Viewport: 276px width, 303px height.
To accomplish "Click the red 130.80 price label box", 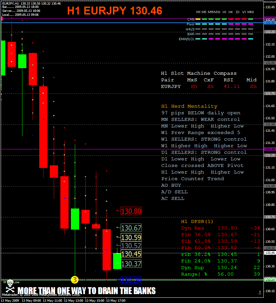I will click(131, 211).
